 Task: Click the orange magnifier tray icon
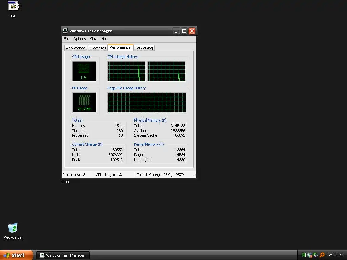(322, 255)
